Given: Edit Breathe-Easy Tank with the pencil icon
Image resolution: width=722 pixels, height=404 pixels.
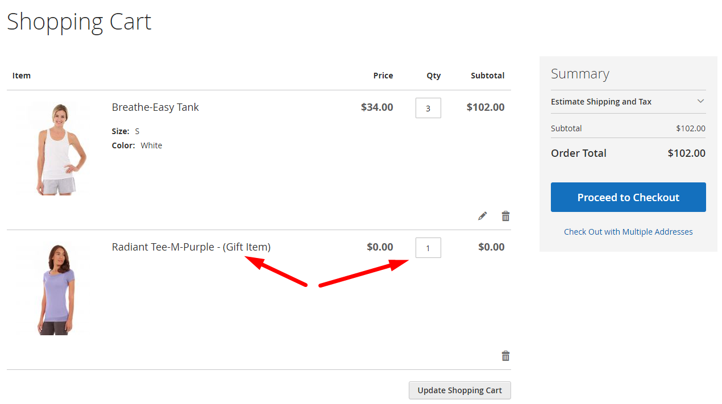Looking at the screenshot, I should pos(483,216).
